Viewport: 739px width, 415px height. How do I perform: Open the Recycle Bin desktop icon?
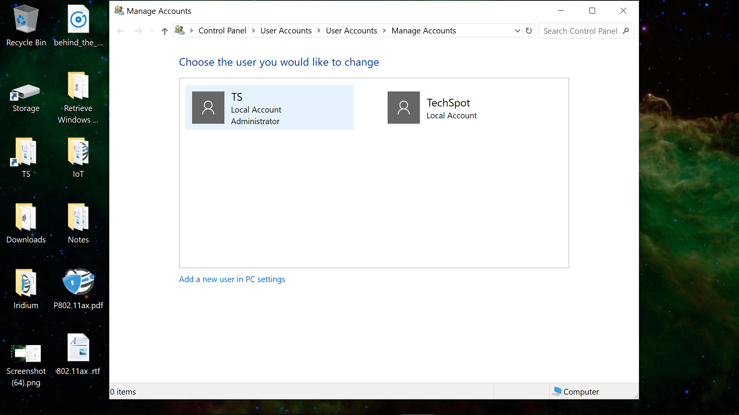26,20
